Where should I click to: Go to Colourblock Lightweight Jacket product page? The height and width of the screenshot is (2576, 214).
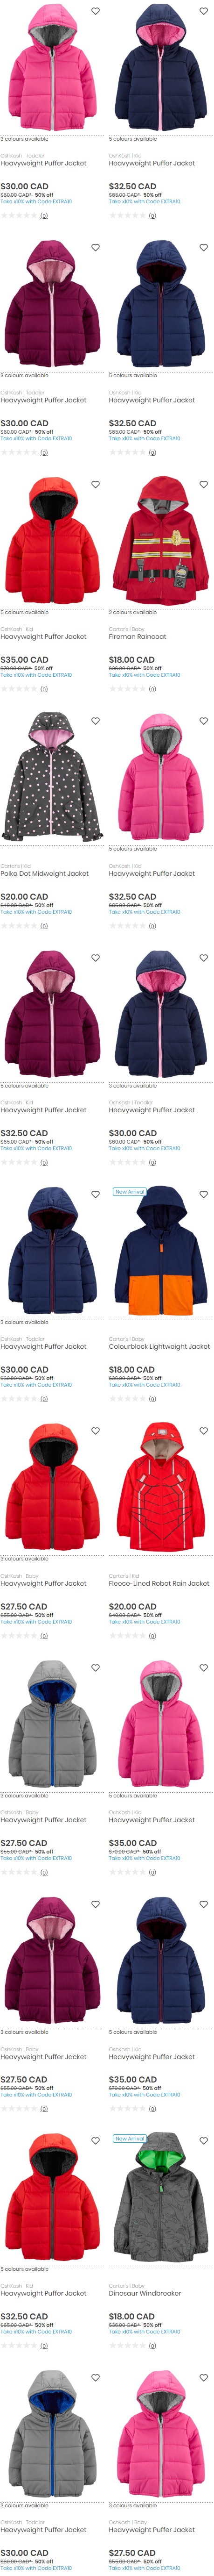[x=159, y=1346]
